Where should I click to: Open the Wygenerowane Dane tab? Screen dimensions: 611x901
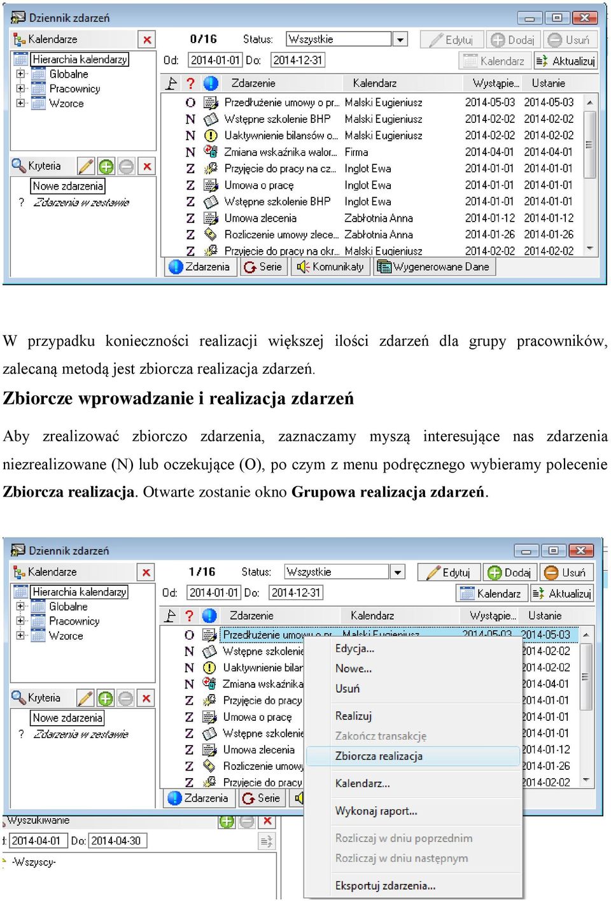click(434, 267)
